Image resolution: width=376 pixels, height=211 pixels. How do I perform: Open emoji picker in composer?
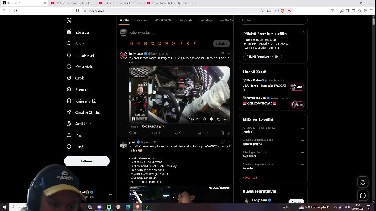click(x=159, y=44)
